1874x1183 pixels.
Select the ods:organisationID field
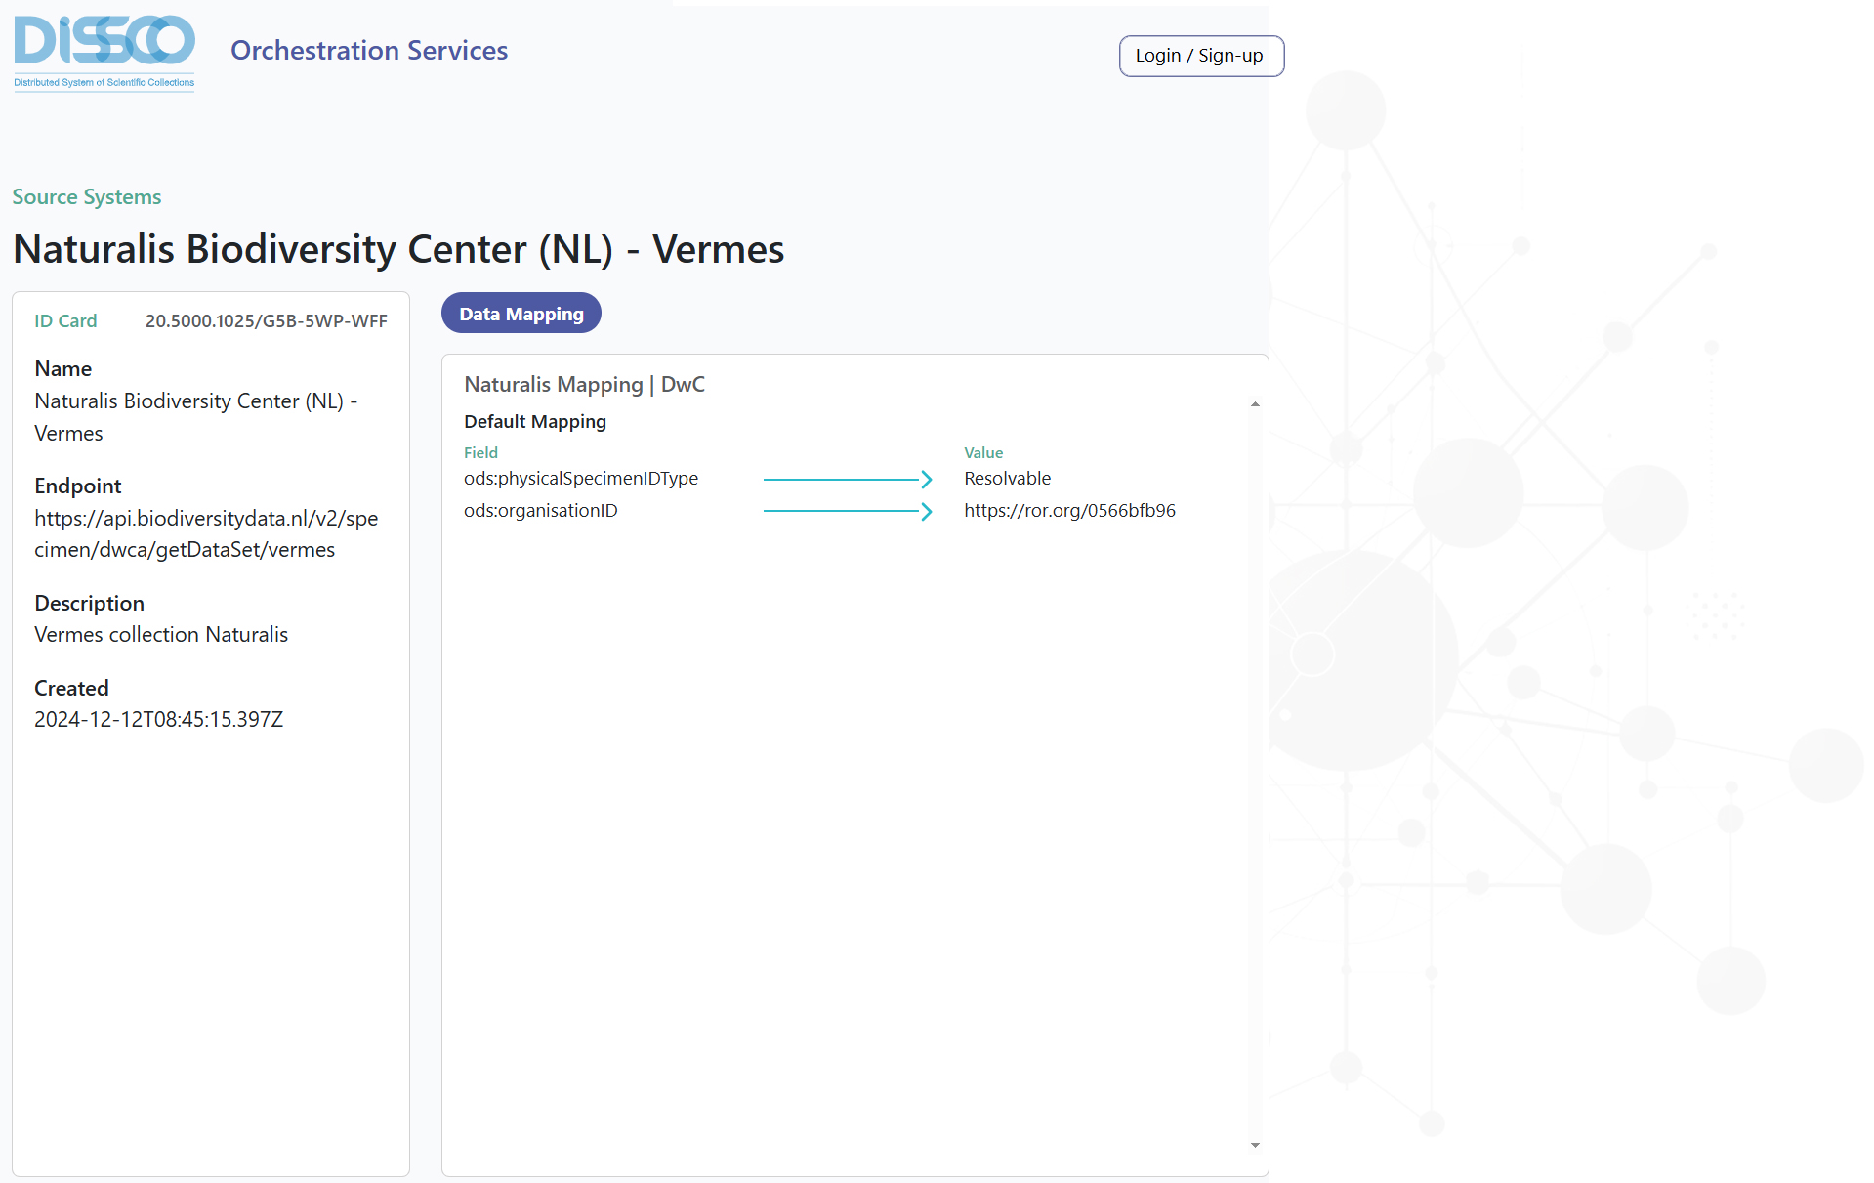540,510
